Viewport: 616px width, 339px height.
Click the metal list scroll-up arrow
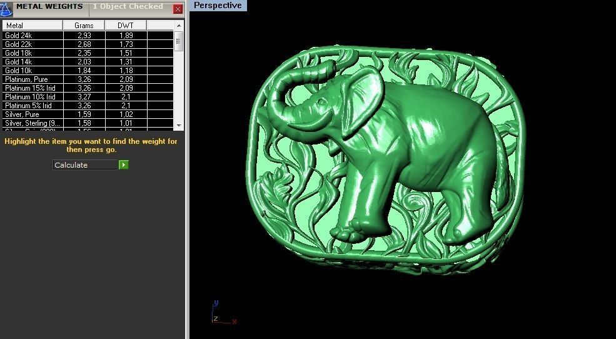179,26
